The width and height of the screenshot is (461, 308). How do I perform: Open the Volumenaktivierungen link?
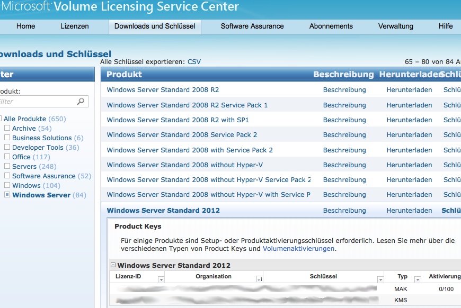(x=298, y=248)
